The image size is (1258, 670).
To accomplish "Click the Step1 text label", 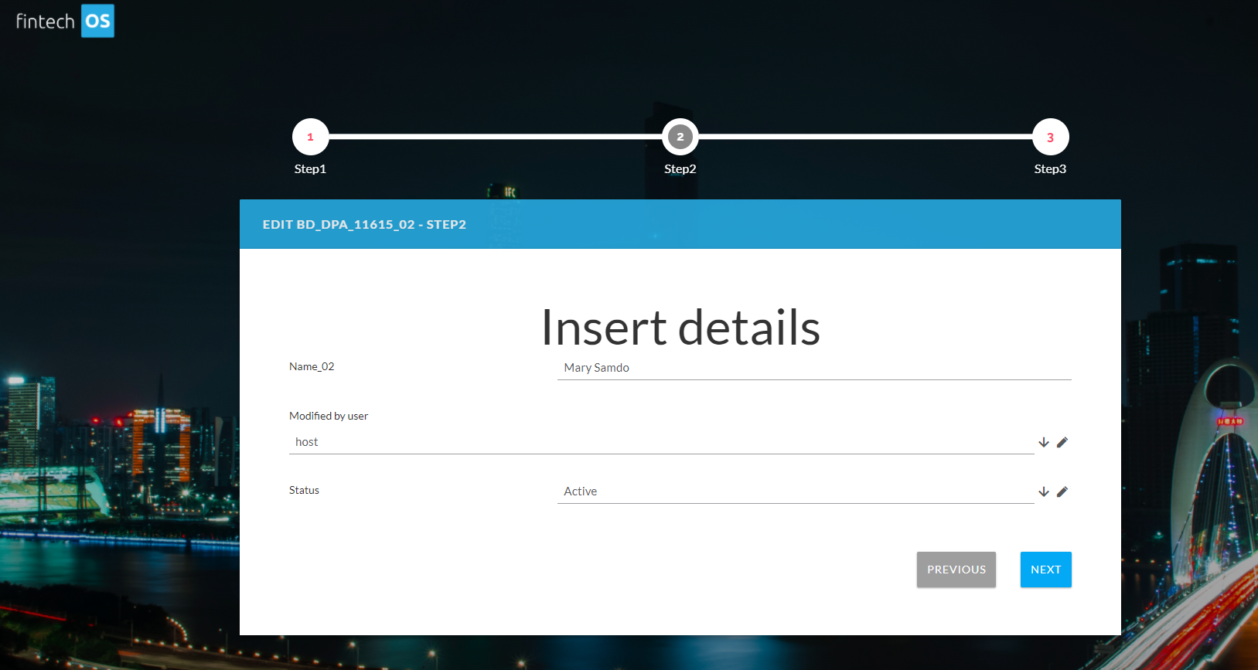I will tap(310, 168).
